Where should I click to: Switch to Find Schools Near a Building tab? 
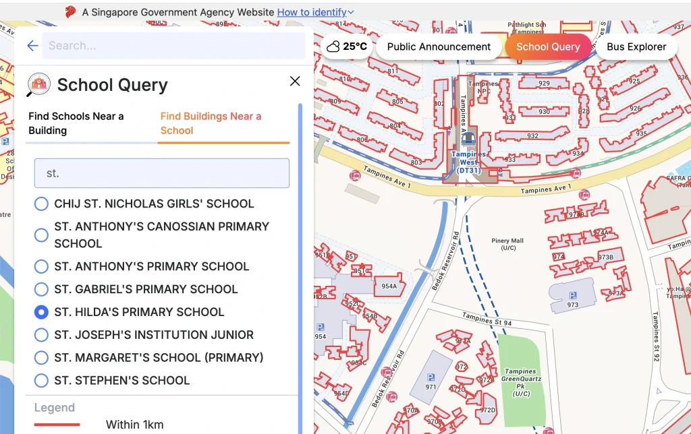click(91, 123)
